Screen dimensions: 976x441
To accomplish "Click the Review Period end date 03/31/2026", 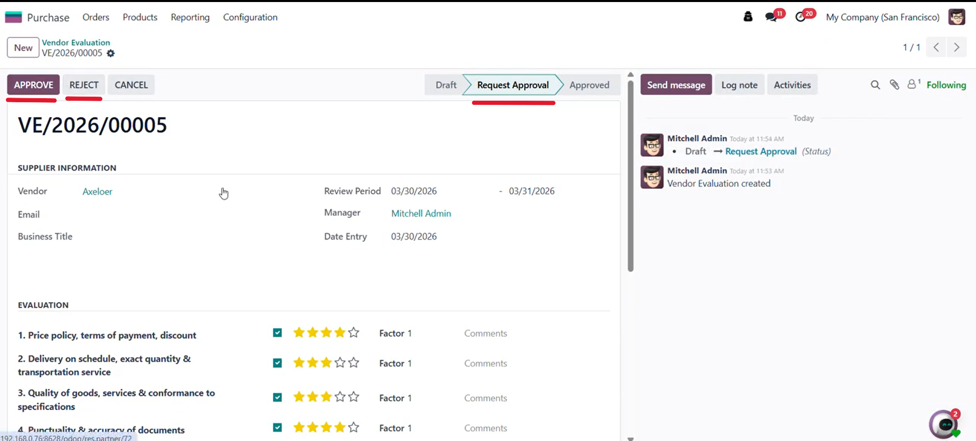I will (x=532, y=191).
